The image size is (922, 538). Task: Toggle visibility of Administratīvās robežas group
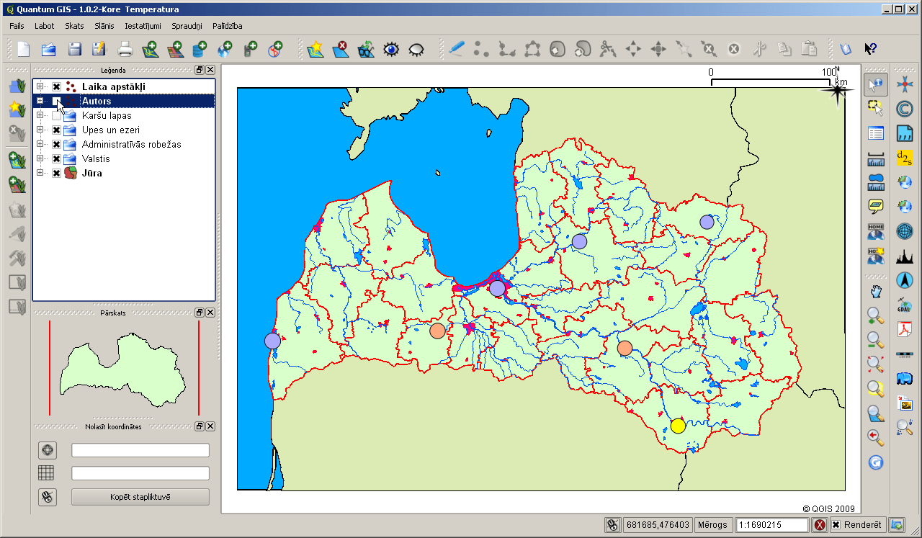coord(56,144)
